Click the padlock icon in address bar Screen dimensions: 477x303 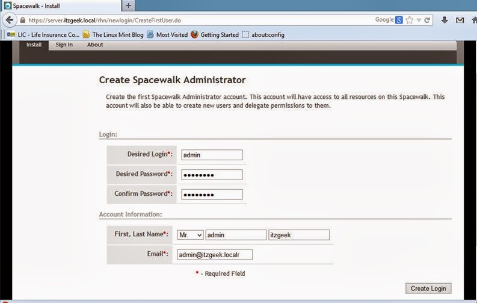[x=22, y=20]
